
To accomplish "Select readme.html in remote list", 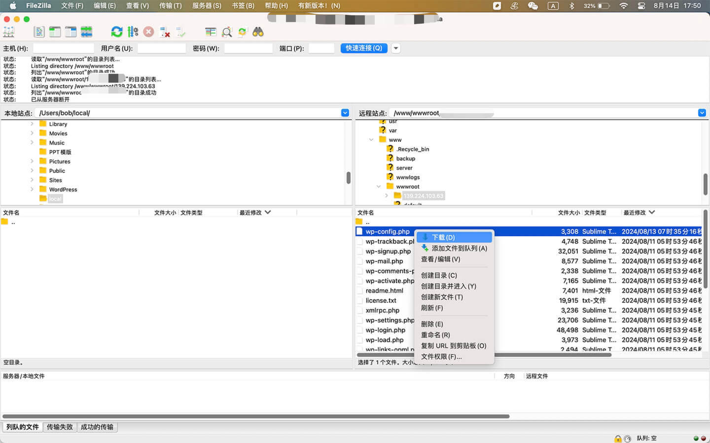I will click(385, 290).
